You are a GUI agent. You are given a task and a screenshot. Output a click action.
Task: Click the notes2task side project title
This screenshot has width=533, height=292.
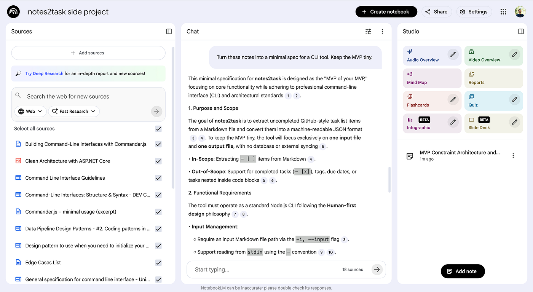[68, 12]
